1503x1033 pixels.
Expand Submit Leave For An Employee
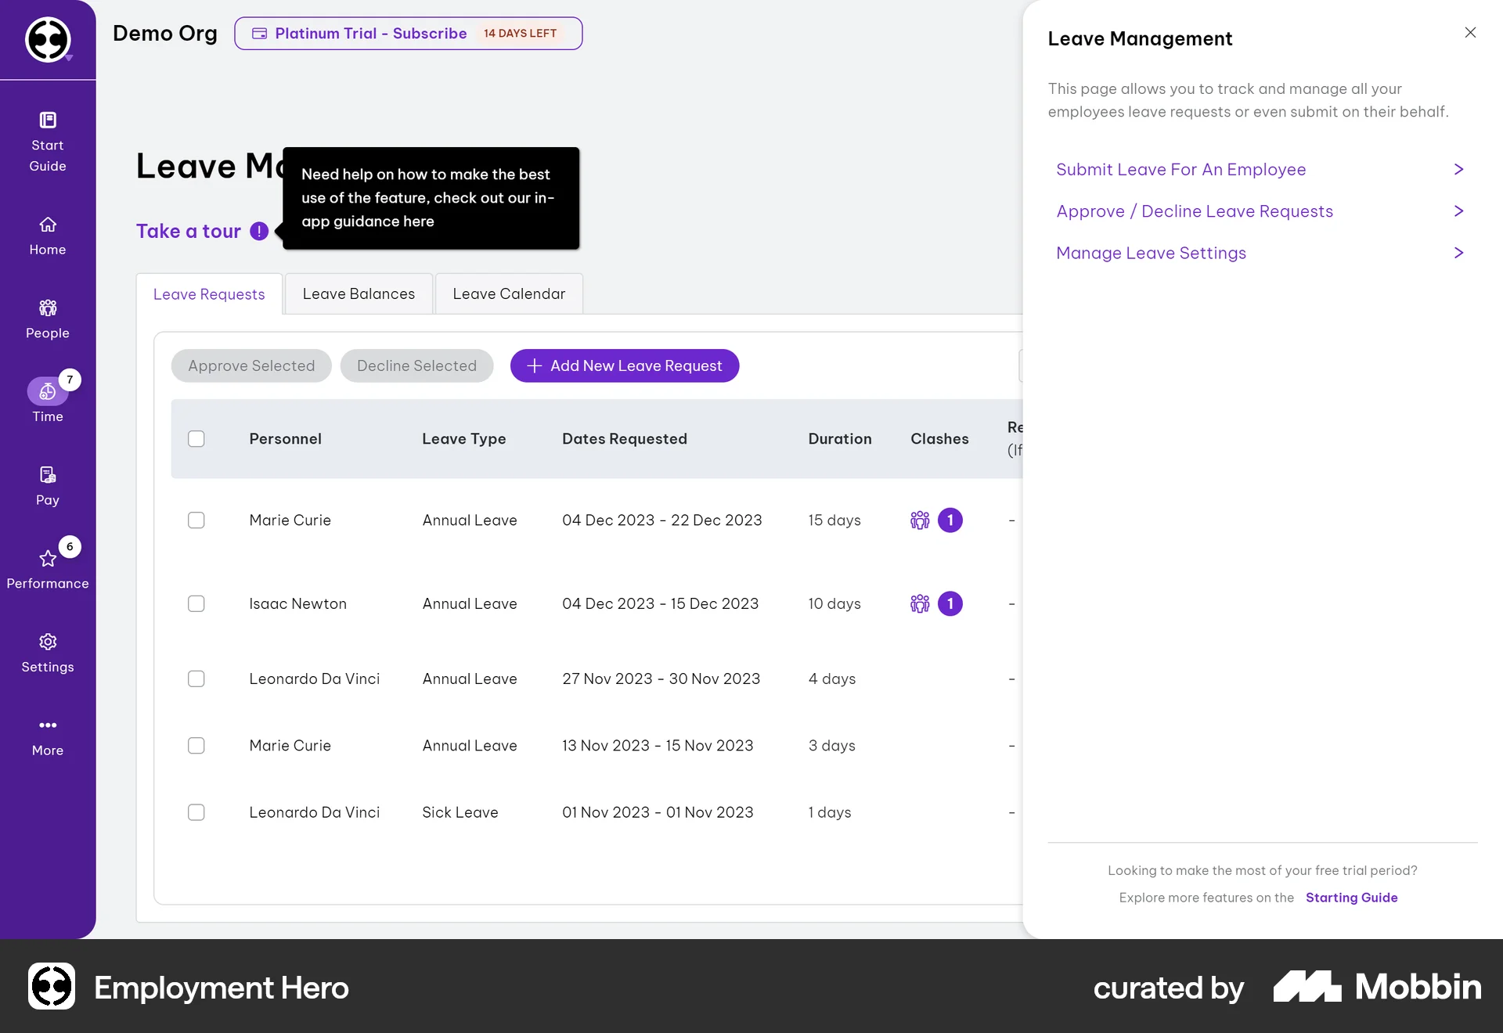coord(1180,169)
